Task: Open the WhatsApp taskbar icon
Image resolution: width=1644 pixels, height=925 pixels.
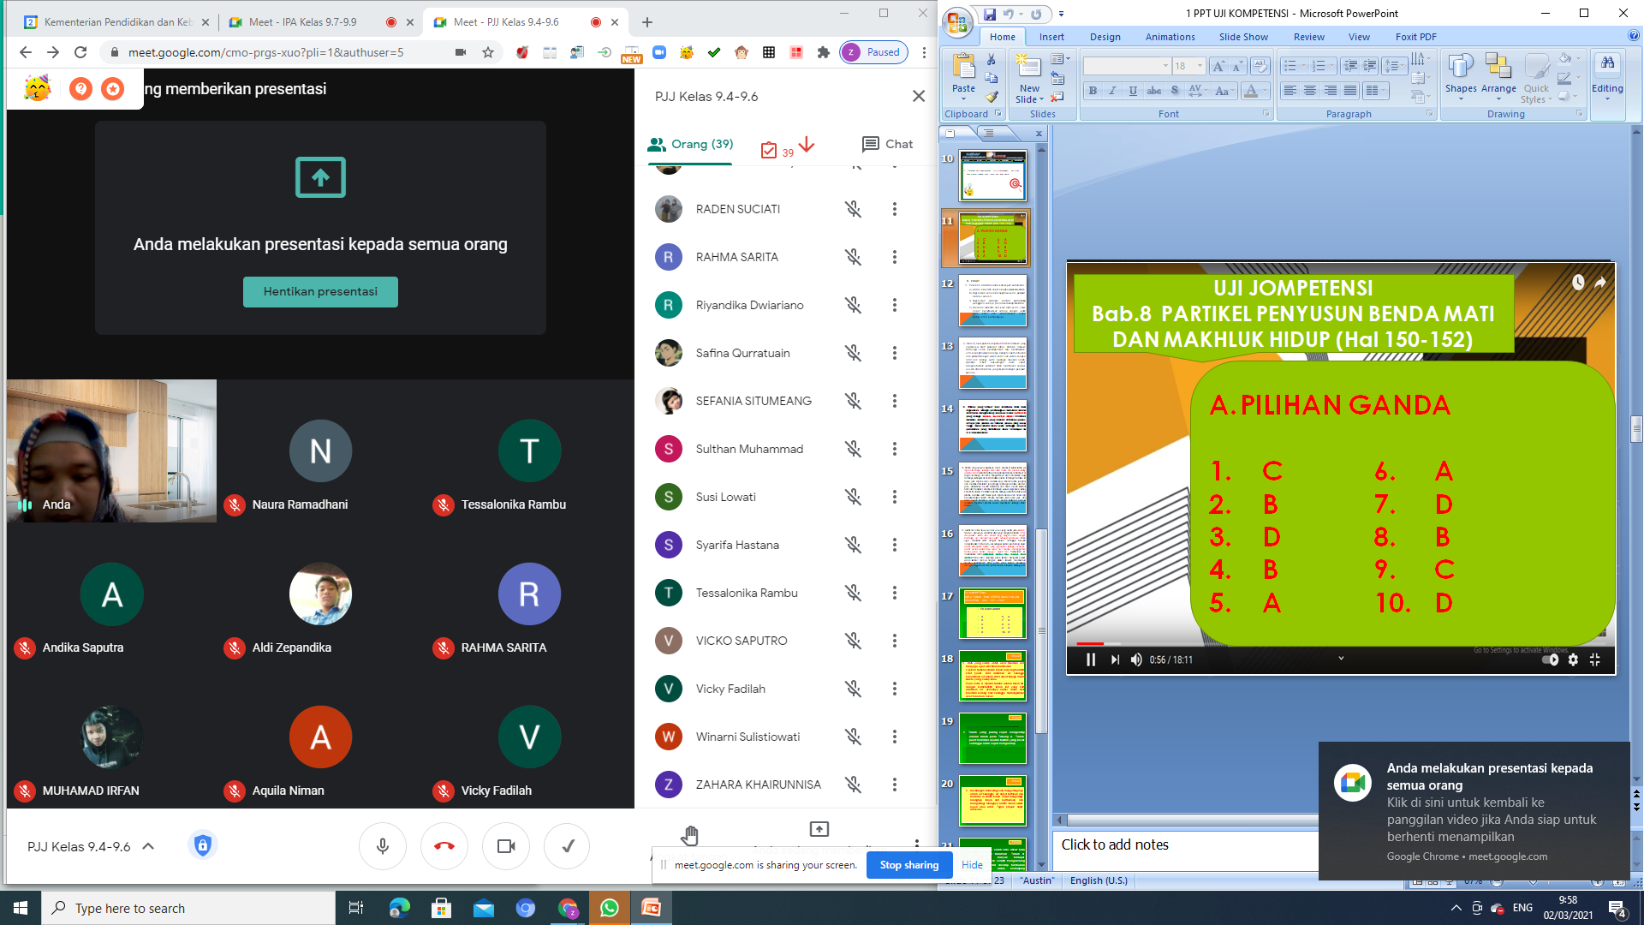Action: tap(609, 908)
